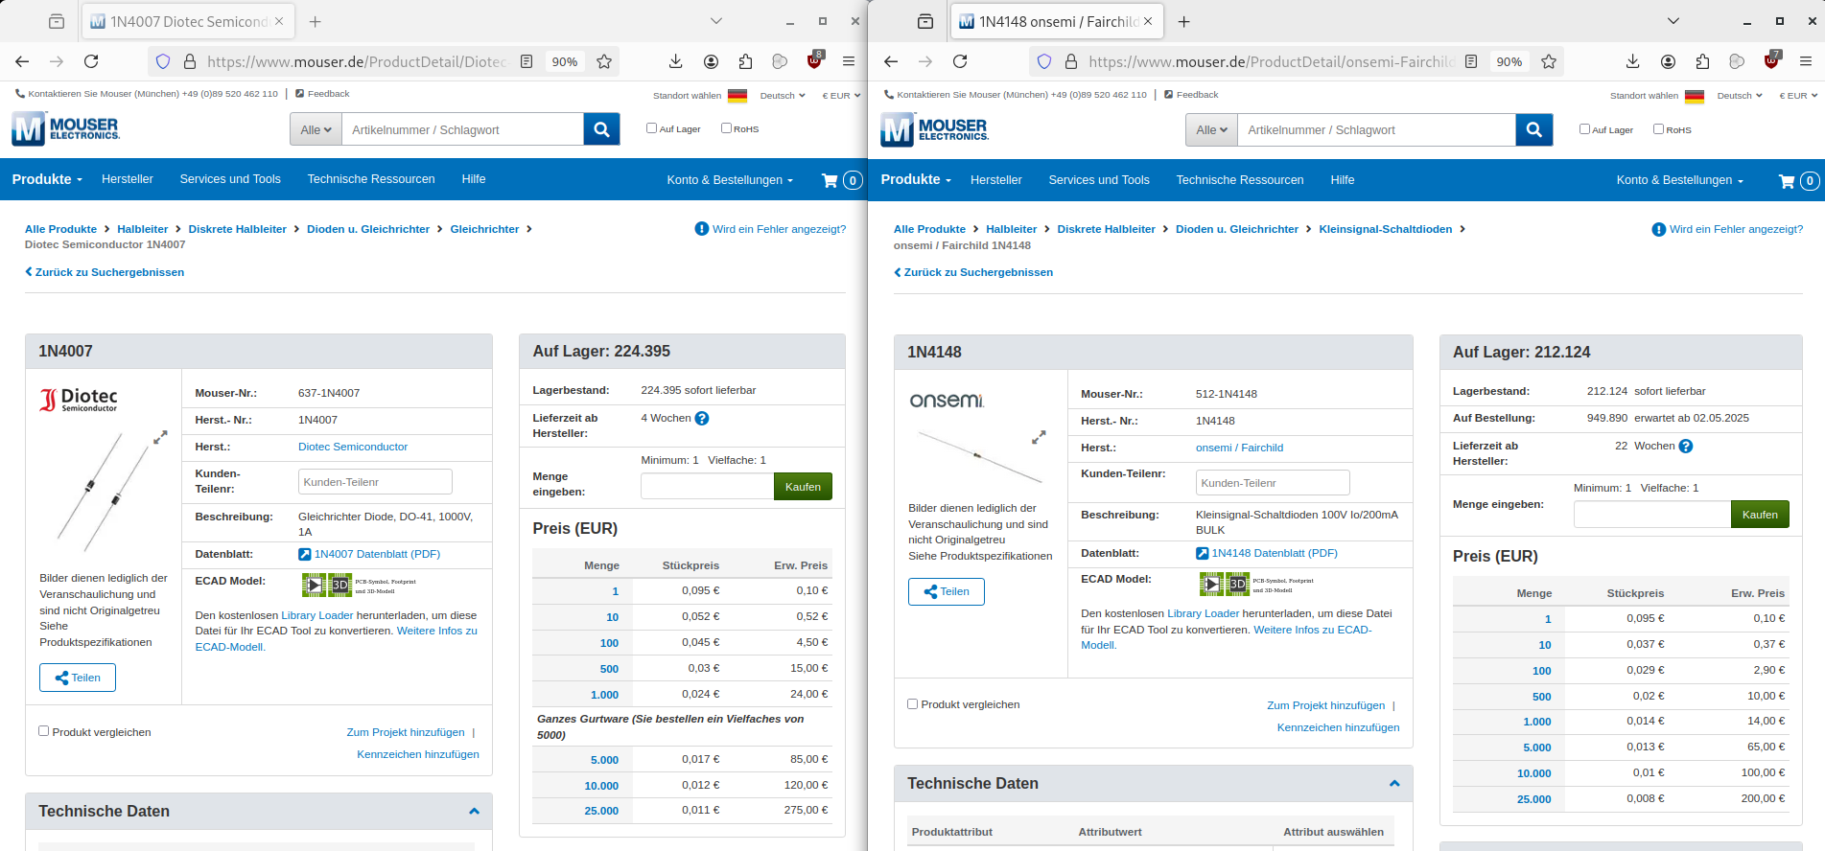The height and width of the screenshot is (851, 1825).
Task: Click Kaufen button for 1N4007
Action: [803, 486]
